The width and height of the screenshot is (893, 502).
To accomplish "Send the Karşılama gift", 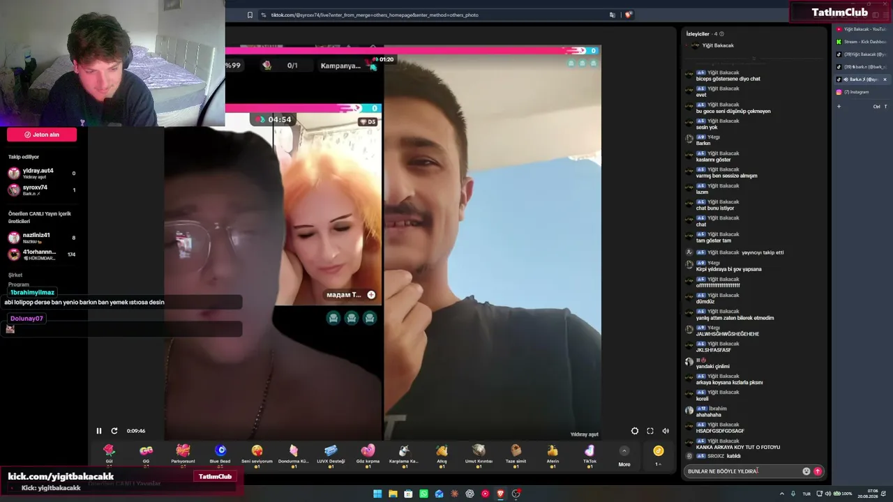I will click(x=404, y=455).
